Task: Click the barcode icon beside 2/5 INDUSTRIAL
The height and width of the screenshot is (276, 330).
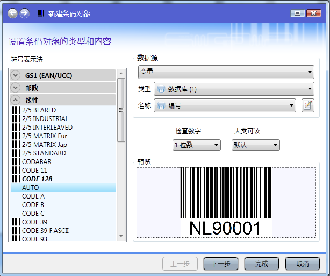Action: pos(16,118)
